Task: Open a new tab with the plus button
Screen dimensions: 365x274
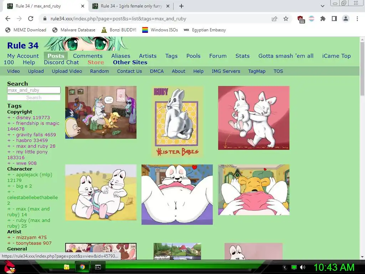Action: pos(181,6)
